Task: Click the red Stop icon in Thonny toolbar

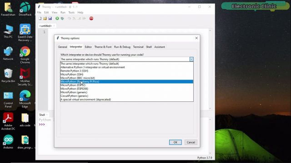Action: tap(91, 19)
